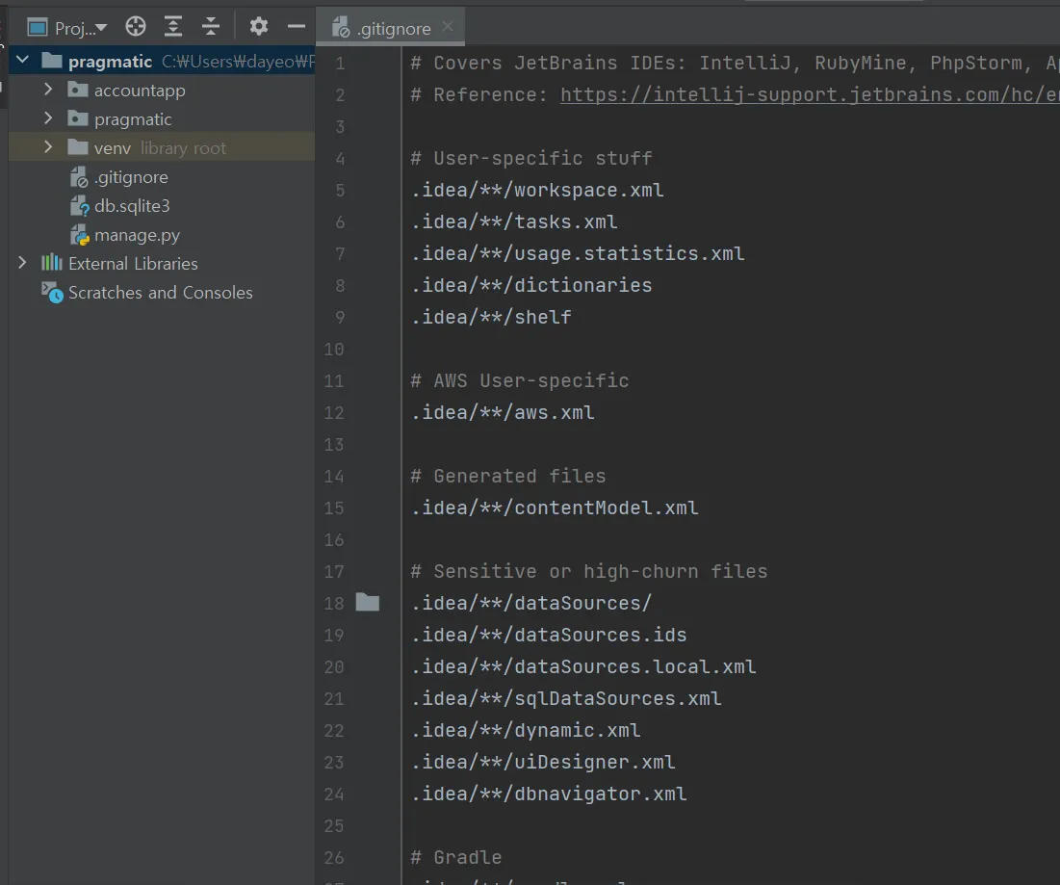Click the '.idea/**/dataSources/' line

(x=531, y=603)
